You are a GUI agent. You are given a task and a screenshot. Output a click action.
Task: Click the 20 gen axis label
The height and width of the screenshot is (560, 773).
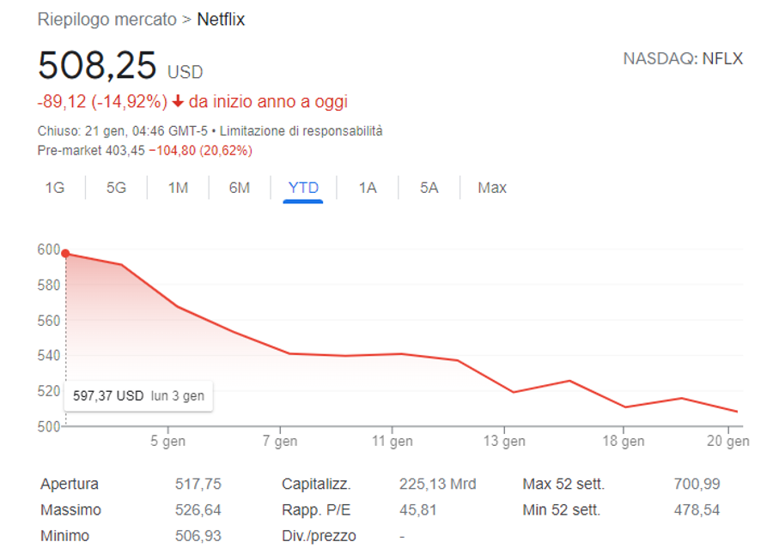pos(728,441)
